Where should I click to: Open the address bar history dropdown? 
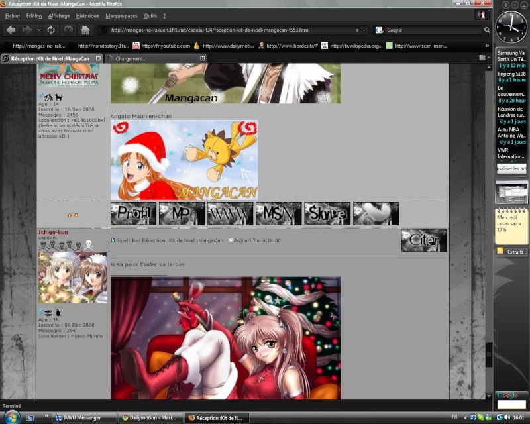[364, 30]
